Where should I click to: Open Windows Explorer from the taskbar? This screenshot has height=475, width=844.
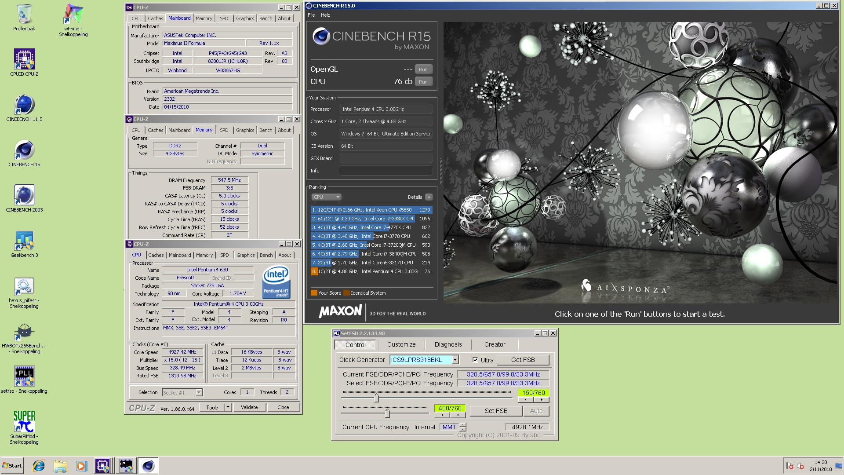click(x=60, y=466)
